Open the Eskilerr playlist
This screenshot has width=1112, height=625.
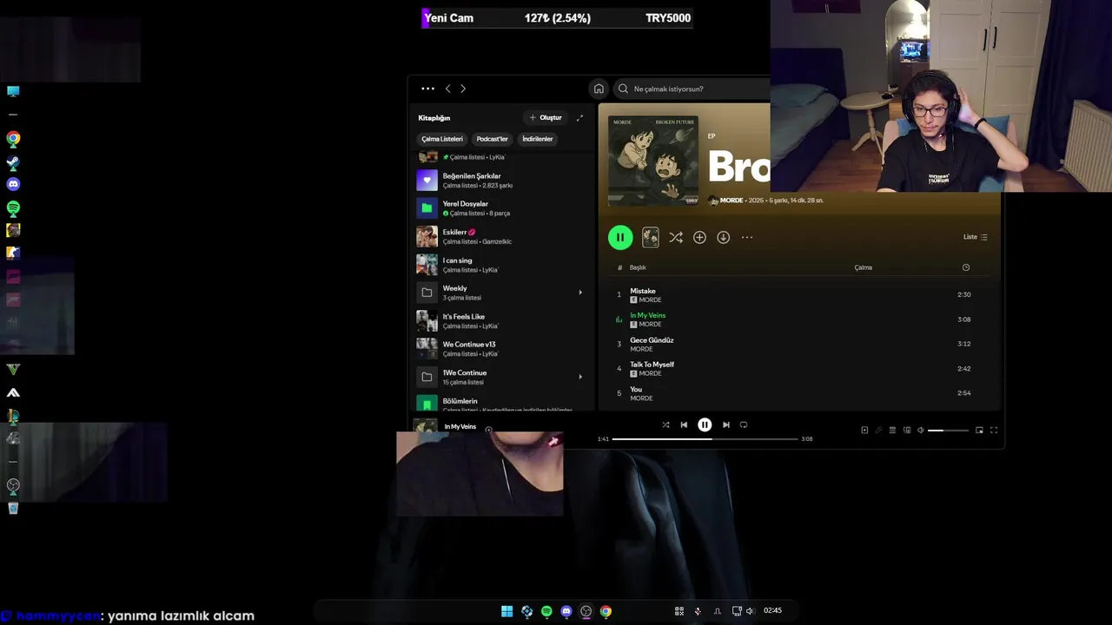click(x=501, y=236)
